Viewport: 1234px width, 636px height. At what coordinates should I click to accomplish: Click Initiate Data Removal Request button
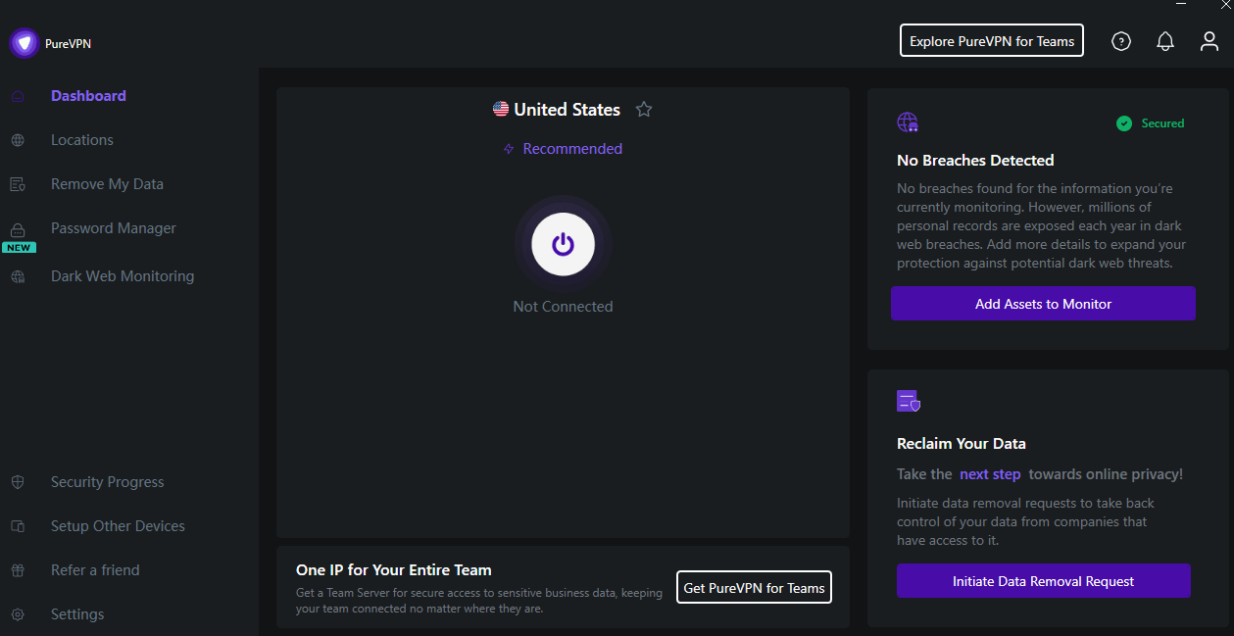(x=1043, y=581)
